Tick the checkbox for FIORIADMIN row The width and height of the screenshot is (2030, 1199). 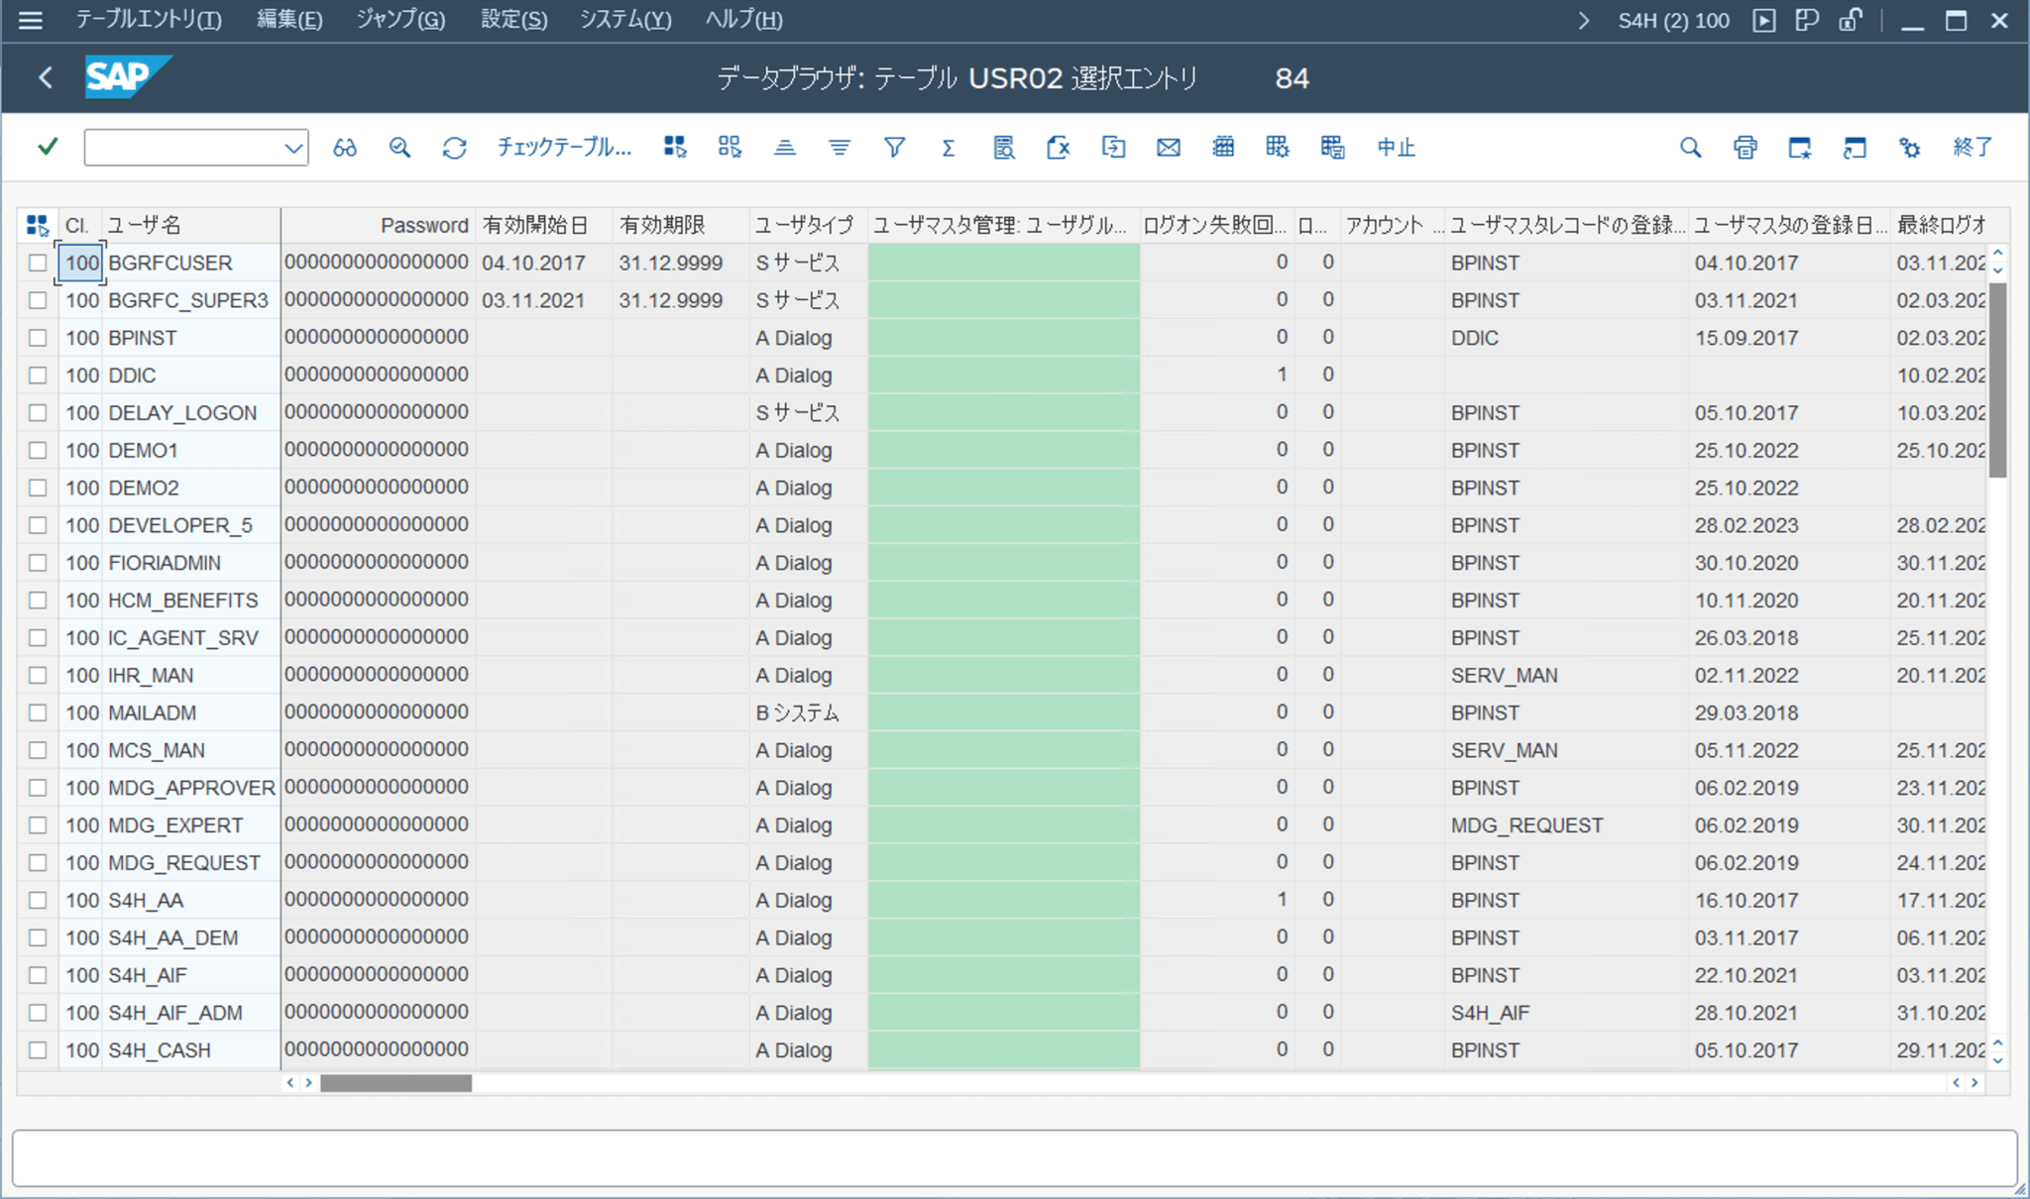pyautogui.click(x=37, y=562)
